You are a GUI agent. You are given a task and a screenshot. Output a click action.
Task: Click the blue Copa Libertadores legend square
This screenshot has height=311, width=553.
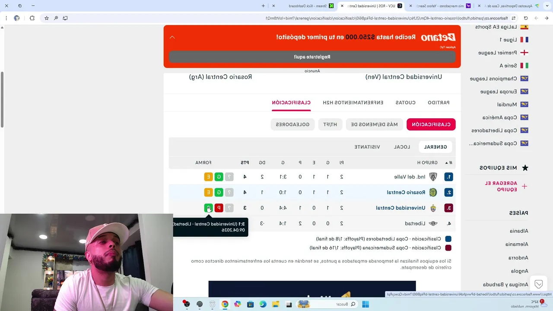click(x=448, y=239)
